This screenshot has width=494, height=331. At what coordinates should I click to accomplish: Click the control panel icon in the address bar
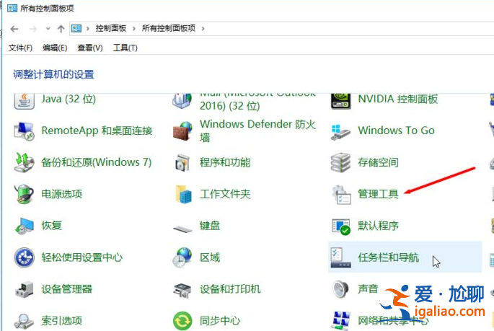coord(76,28)
